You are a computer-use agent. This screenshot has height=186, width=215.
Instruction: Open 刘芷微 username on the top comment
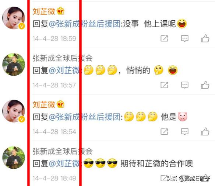[44, 11]
